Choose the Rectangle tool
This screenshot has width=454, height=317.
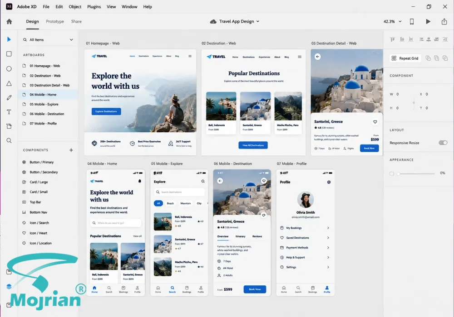tap(9, 54)
